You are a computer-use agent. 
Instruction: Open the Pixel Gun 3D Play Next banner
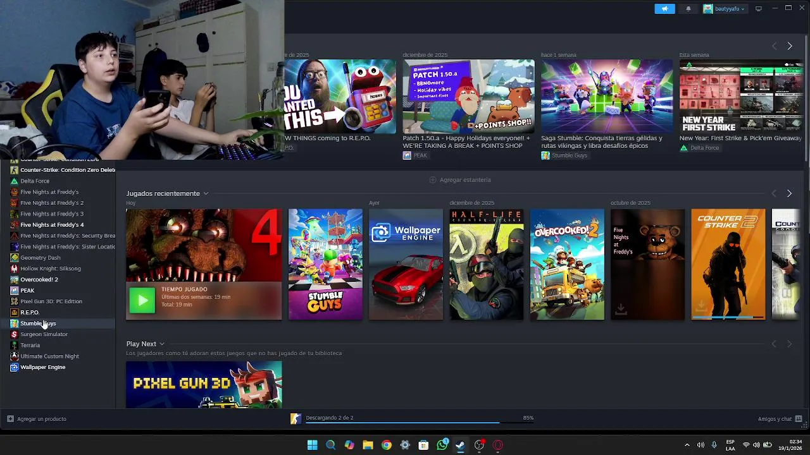[x=204, y=384]
